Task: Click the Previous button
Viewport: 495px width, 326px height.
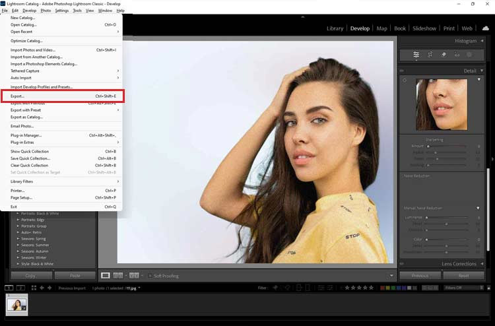Action: click(x=420, y=275)
